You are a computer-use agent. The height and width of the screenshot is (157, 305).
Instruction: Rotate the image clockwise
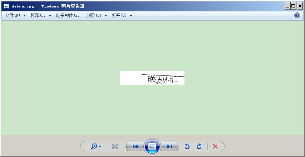[199, 146]
